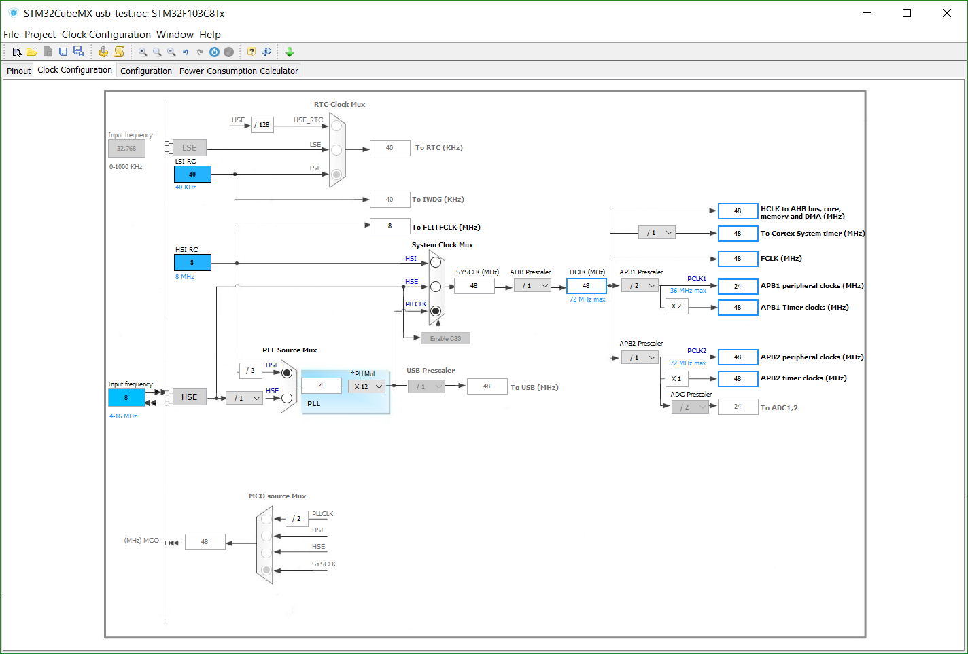This screenshot has width=968, height=654.
Task: Create a new project from the toolbar
Action: click(x=17, y=52)
